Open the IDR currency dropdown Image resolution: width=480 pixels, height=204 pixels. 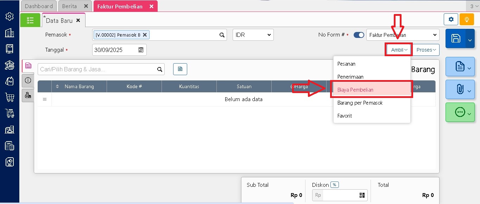click(x=253, y=35)
